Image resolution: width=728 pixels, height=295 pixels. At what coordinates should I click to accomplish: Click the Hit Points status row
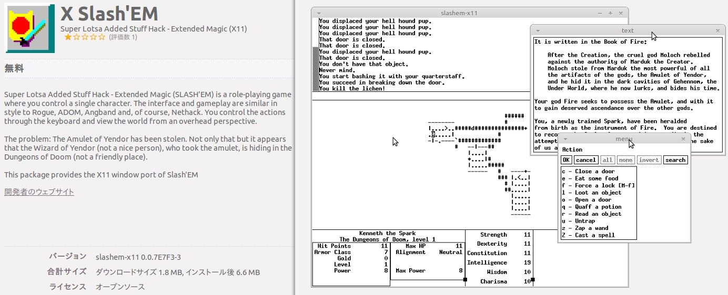[x=351, y=246]
